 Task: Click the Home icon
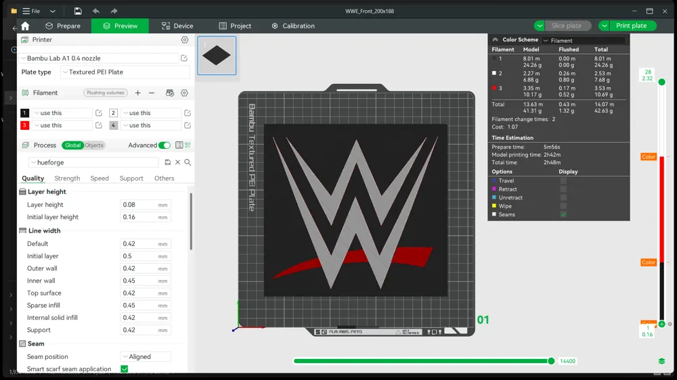tap(25, 26)
